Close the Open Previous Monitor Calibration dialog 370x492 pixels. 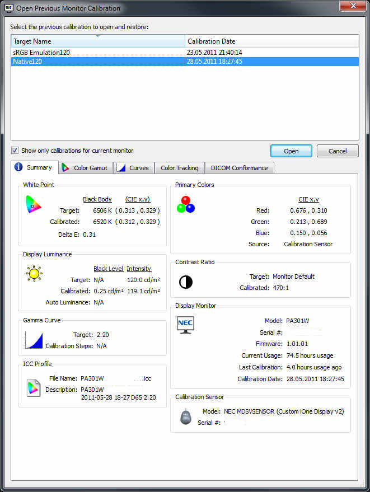click(x=352, y=8)
